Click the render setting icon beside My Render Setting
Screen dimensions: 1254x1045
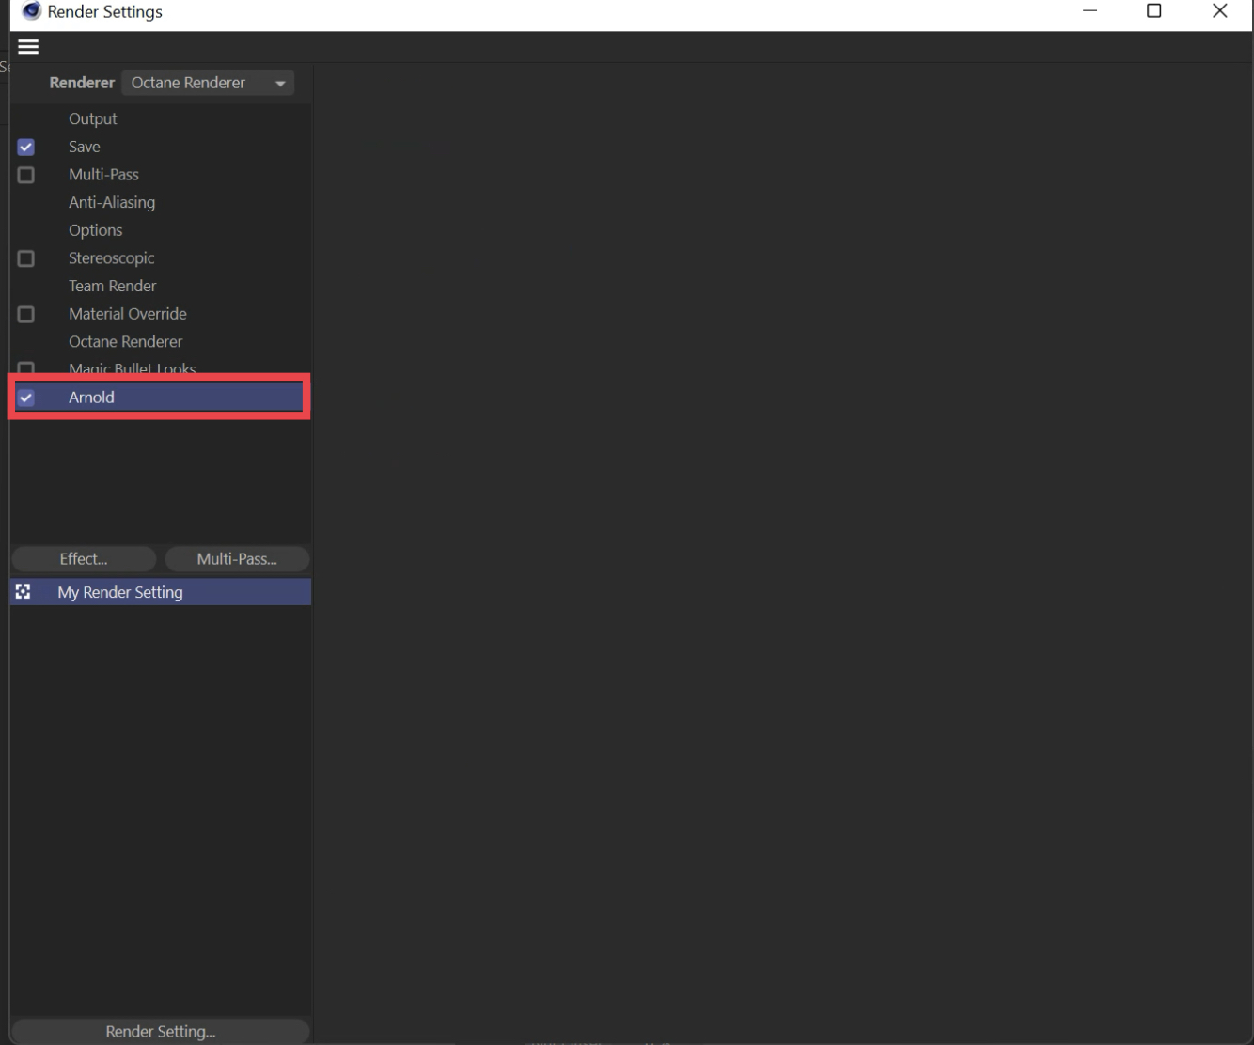(24, 592)
